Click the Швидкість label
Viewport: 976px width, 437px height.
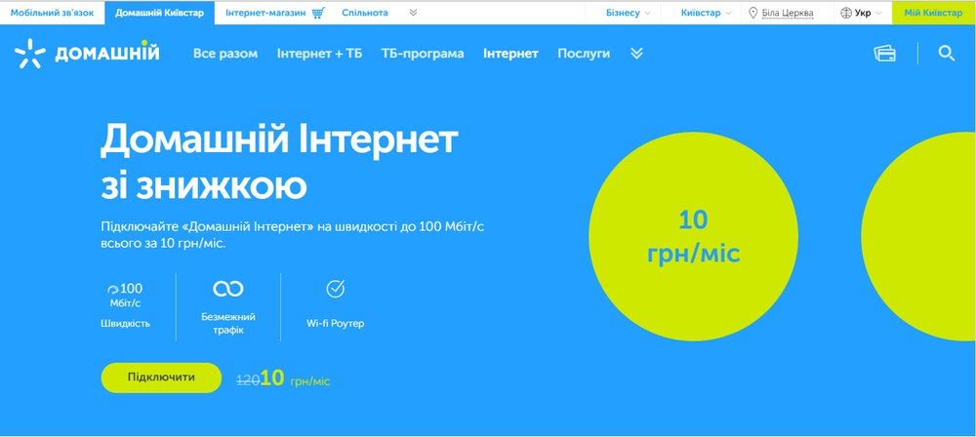125,324
